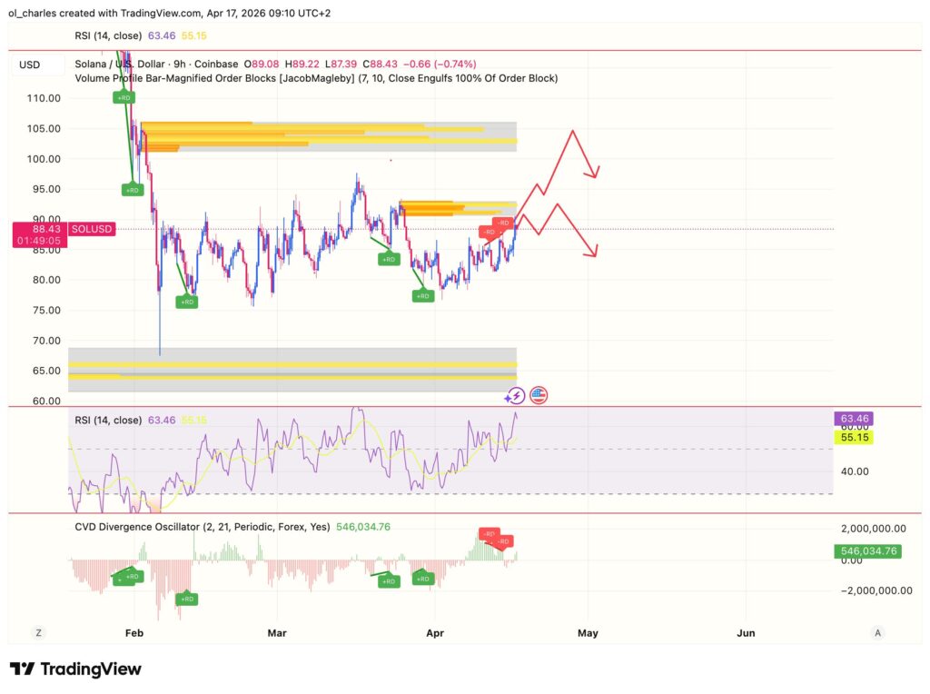Click the green +RD marker near the April low
The width and height of the screenshot is (930, 694).
(x=423, y=295)
